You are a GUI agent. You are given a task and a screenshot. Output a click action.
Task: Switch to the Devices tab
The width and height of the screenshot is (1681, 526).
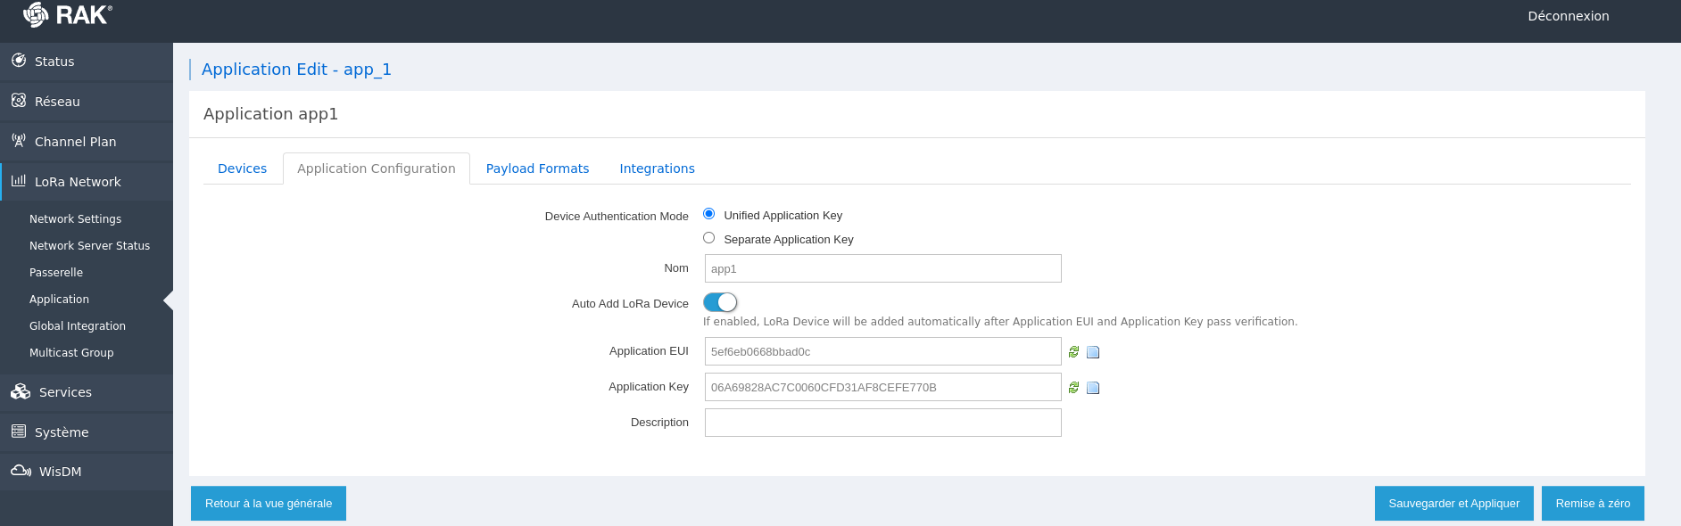tap(242, 168)
